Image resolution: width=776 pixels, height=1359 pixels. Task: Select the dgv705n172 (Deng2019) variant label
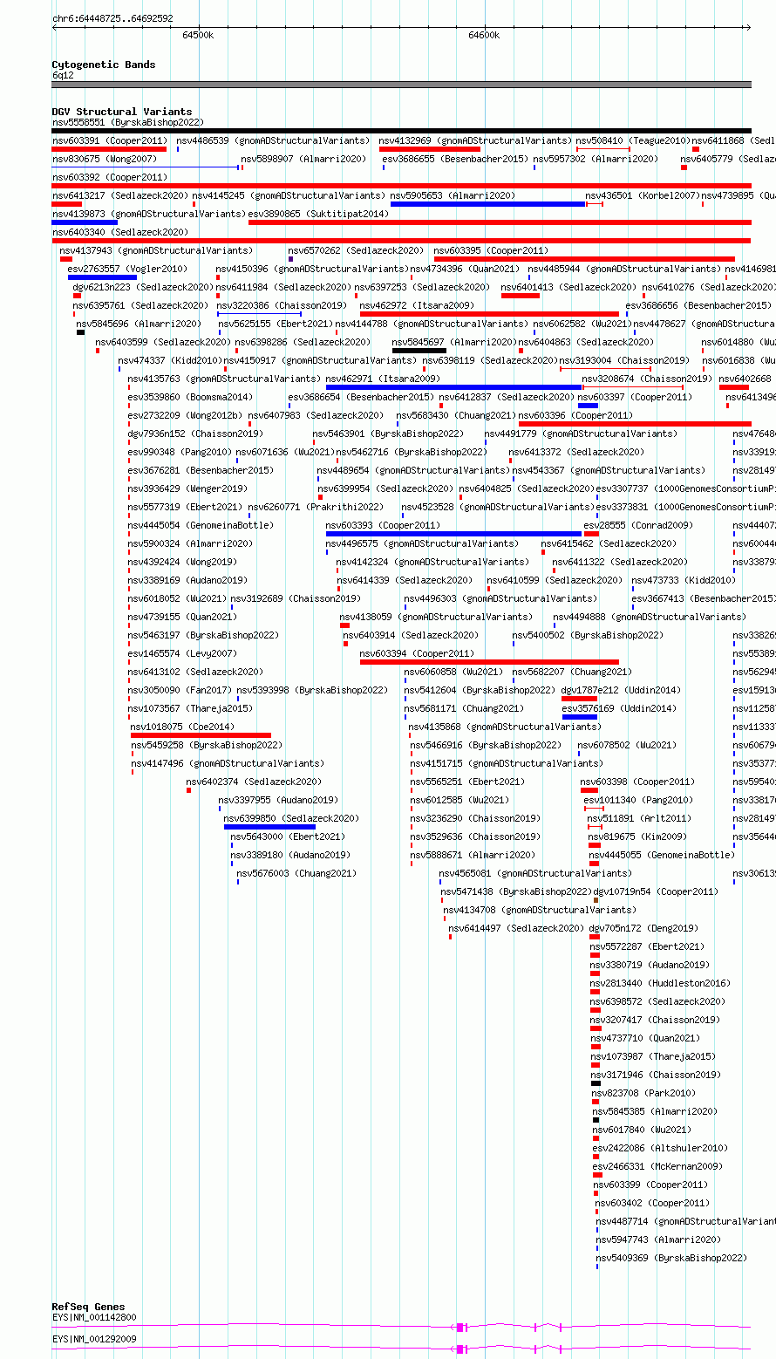click(x=643, y=928)
